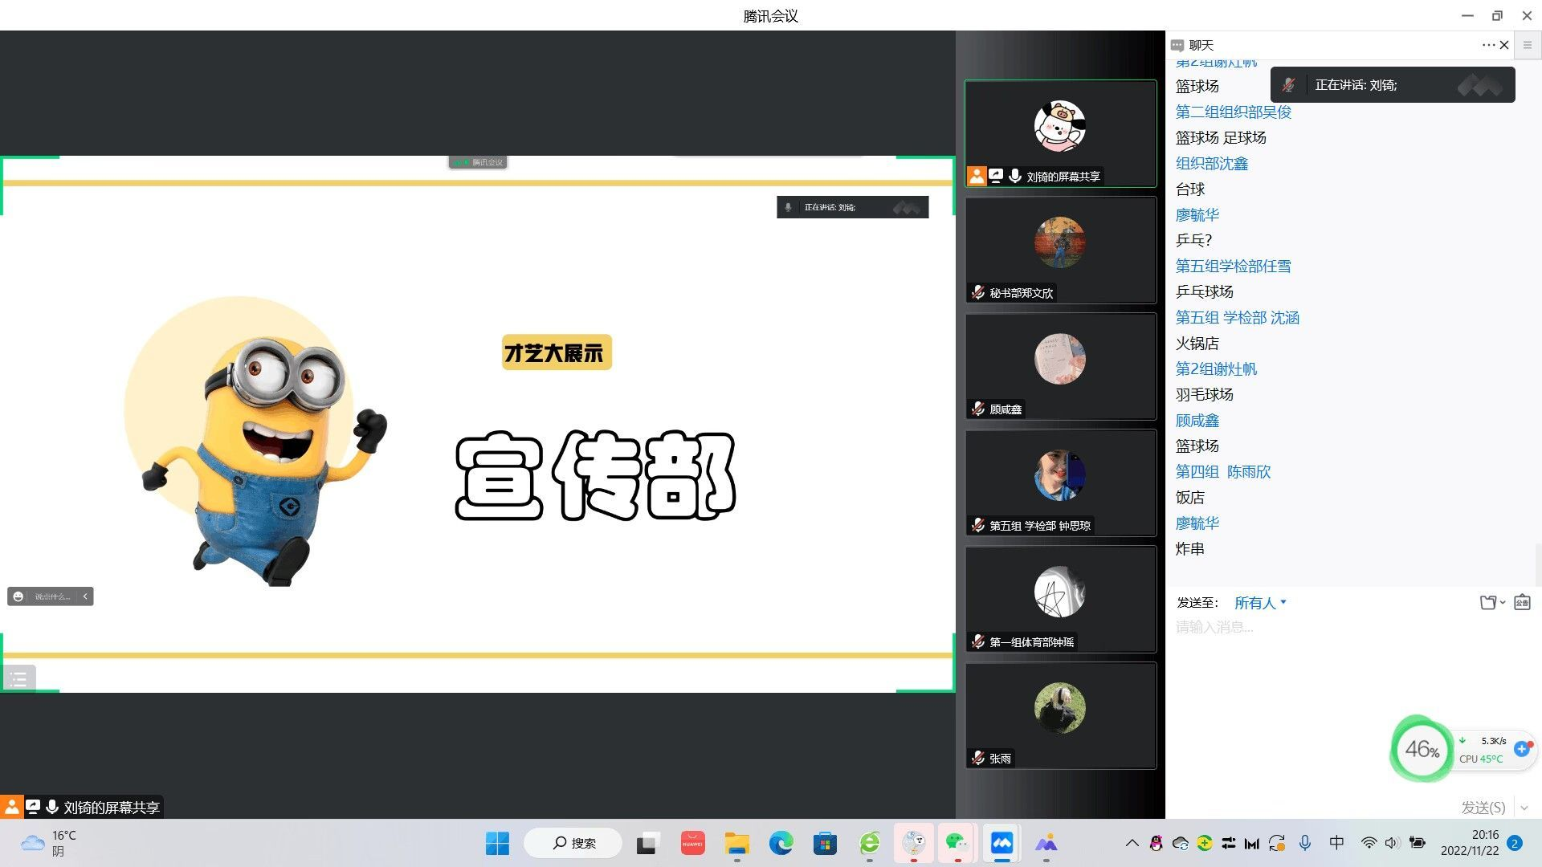Close the 聊天 chat panel
Image resolution: width=1542 pixels, height=867 pixels.
tap(1504, 45)
